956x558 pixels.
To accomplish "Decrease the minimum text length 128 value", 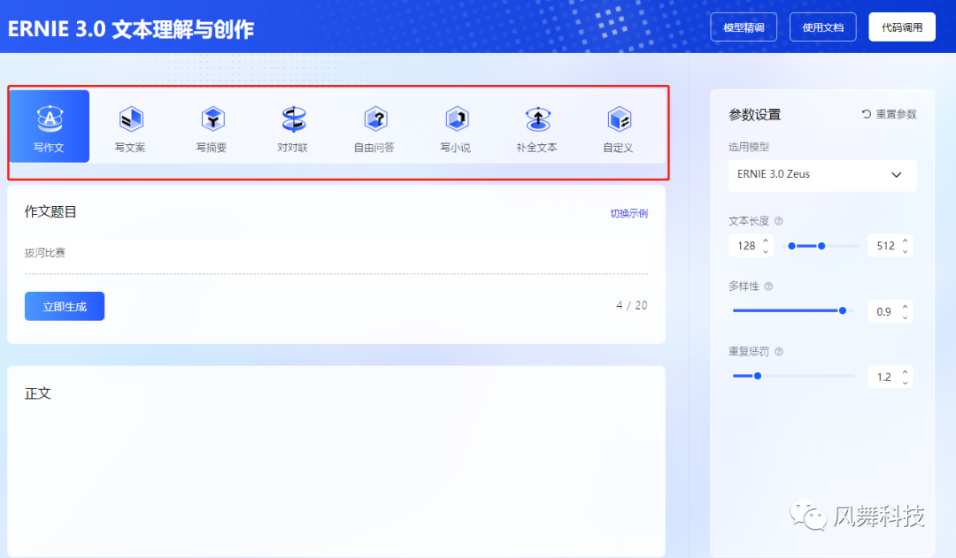I will 766,251.
